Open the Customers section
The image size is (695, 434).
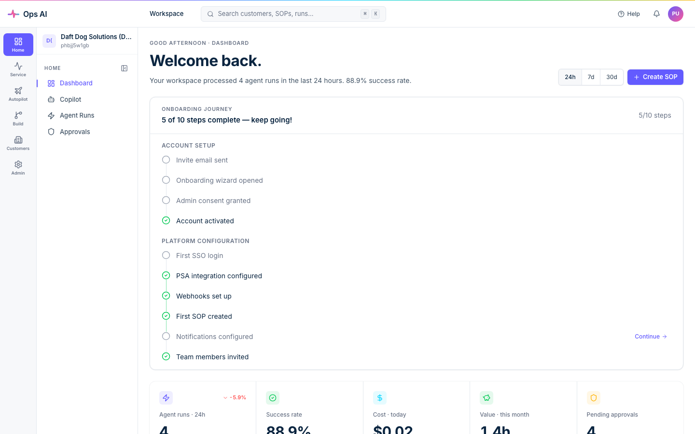18,143
